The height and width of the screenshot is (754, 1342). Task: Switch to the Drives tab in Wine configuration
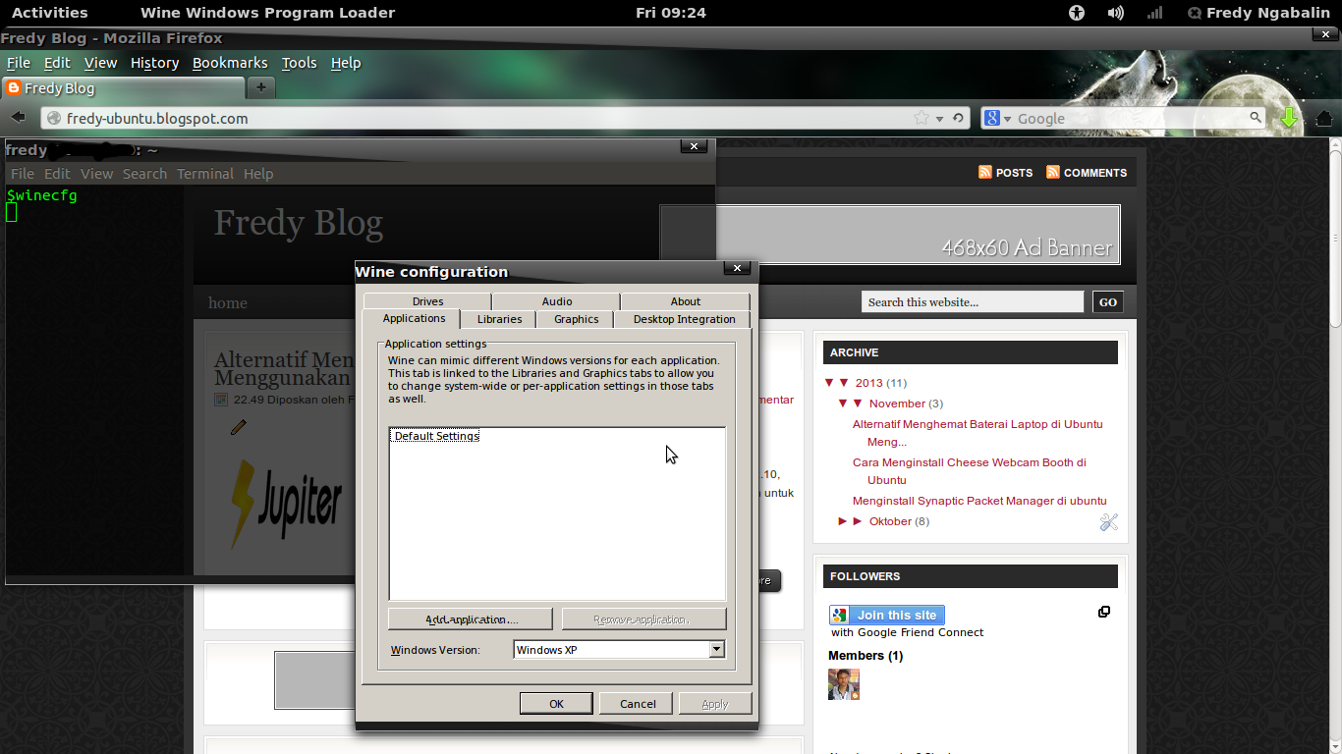427,301
